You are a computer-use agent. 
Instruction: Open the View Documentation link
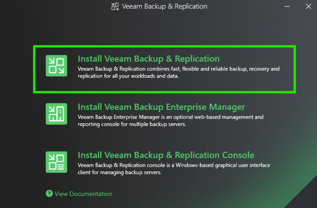83,194
